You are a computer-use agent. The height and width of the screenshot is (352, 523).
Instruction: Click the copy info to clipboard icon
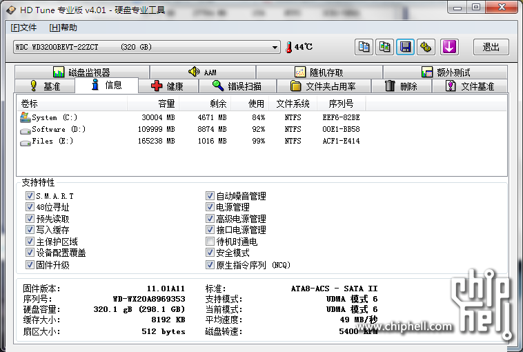tap(364, 47)
